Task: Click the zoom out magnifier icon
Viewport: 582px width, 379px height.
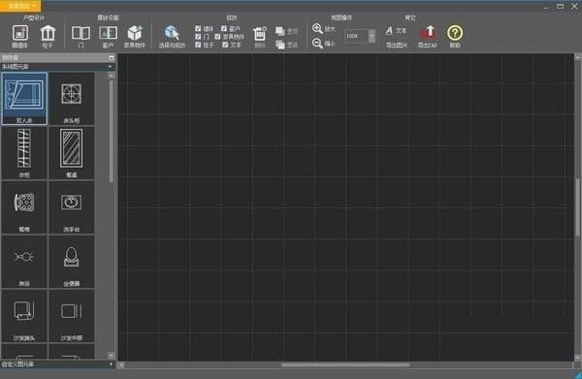Action: [317, 43]
